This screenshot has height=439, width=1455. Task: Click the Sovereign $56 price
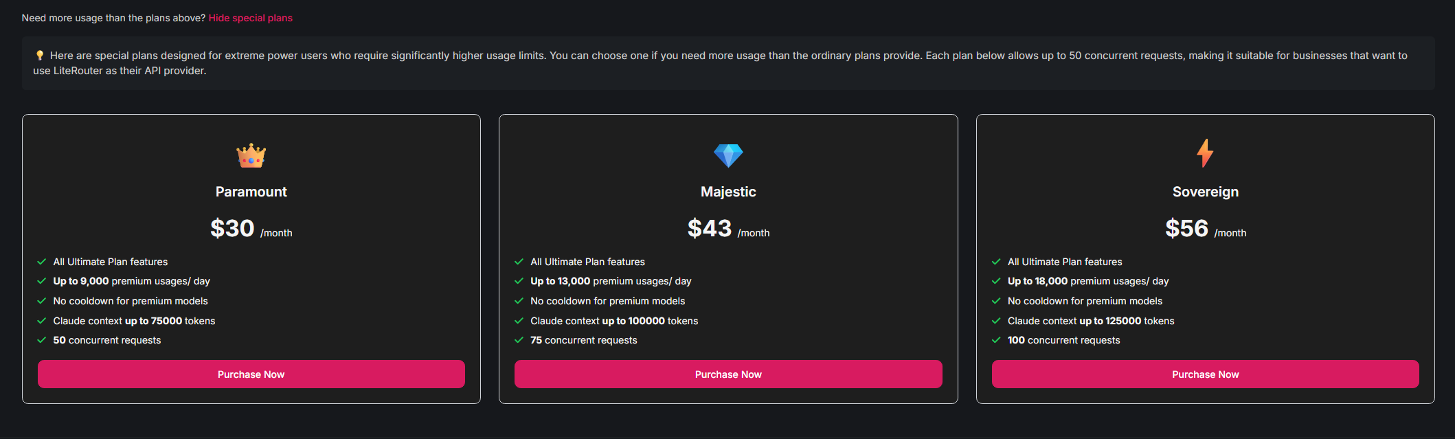pyautogui.click(x=1187, y=228)
